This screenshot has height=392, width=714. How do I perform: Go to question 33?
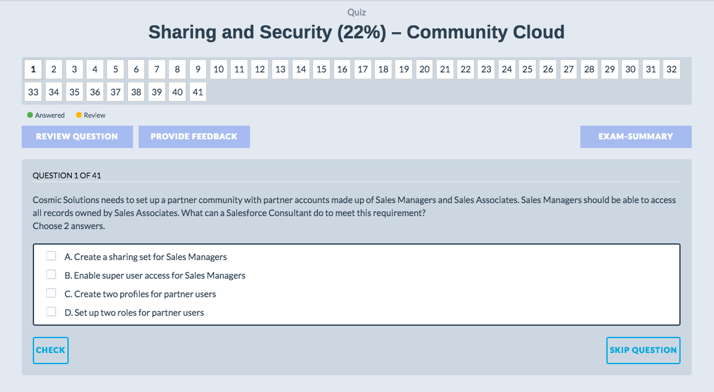tap(33, 92)
